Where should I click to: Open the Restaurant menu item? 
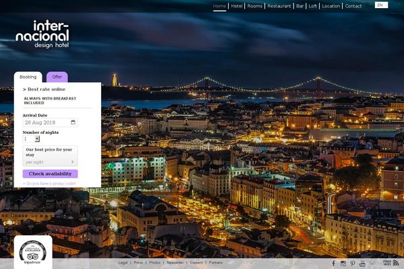point(279,6)
